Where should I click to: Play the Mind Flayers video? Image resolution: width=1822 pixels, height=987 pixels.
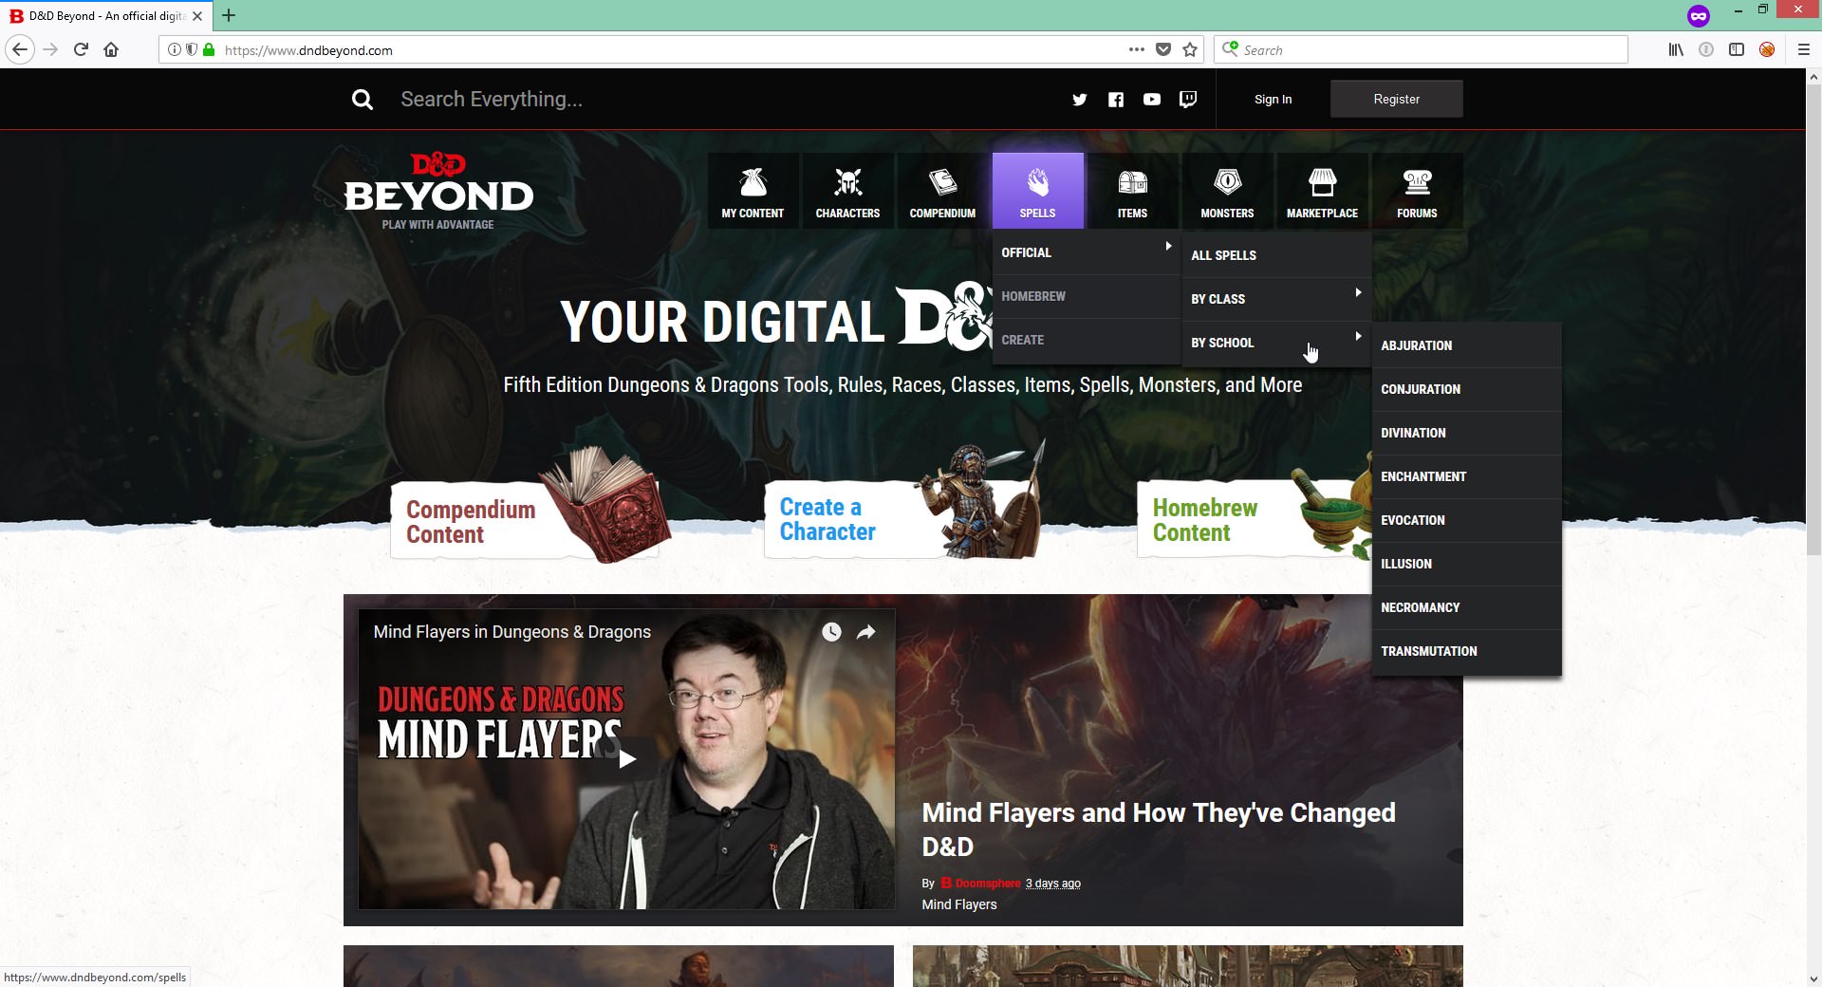click(x=626, y=759)
